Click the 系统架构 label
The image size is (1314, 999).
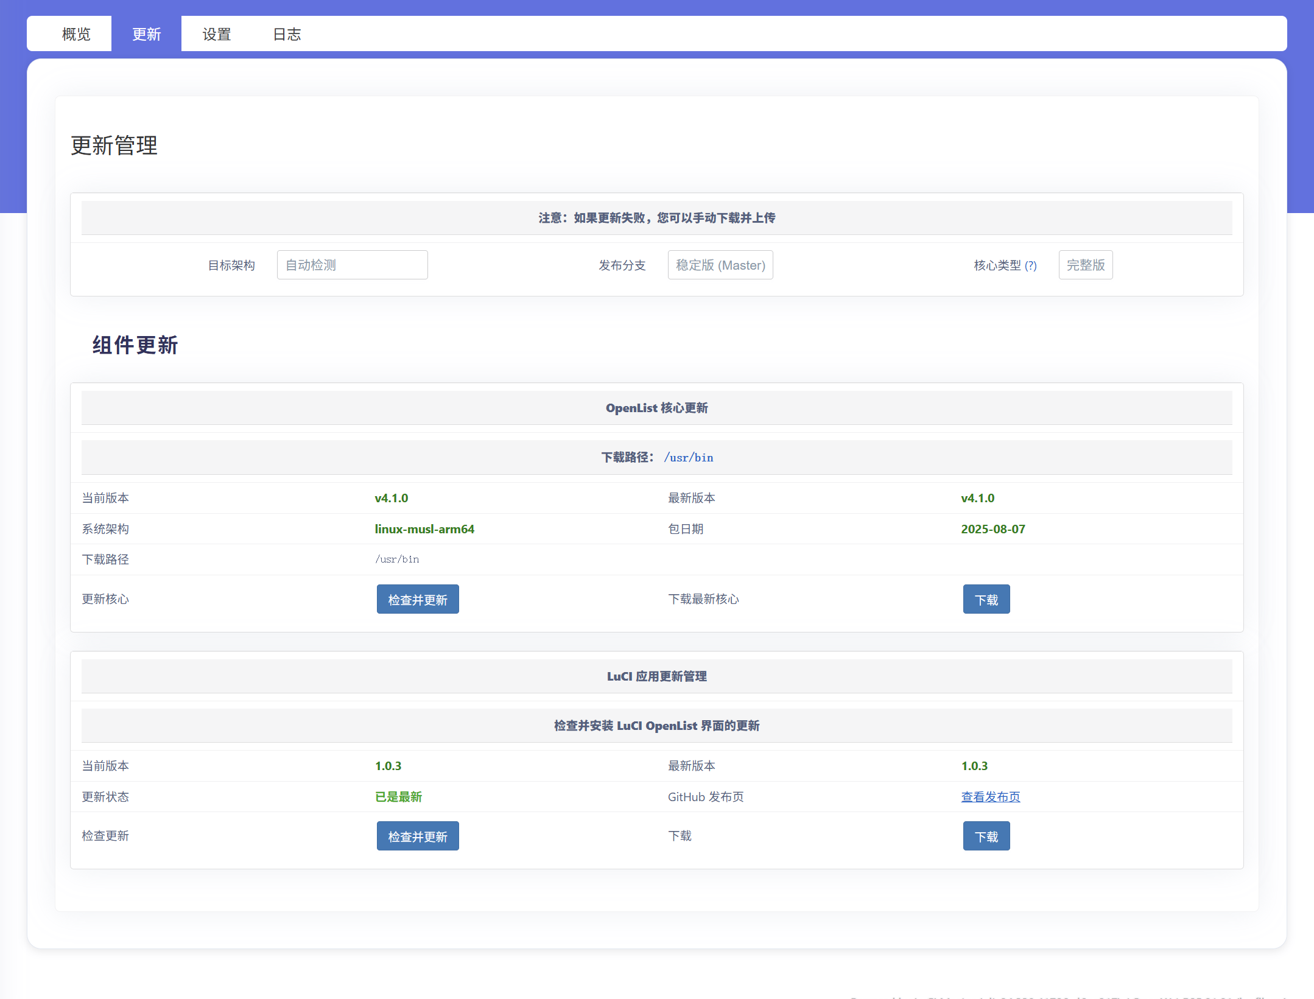[x=105, y=529]
